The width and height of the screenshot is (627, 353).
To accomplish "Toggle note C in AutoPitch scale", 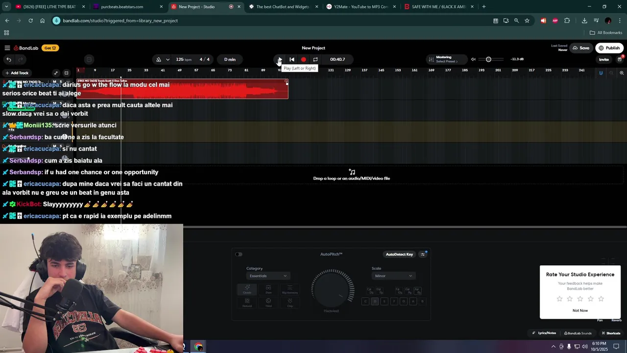I will point(365,302).
